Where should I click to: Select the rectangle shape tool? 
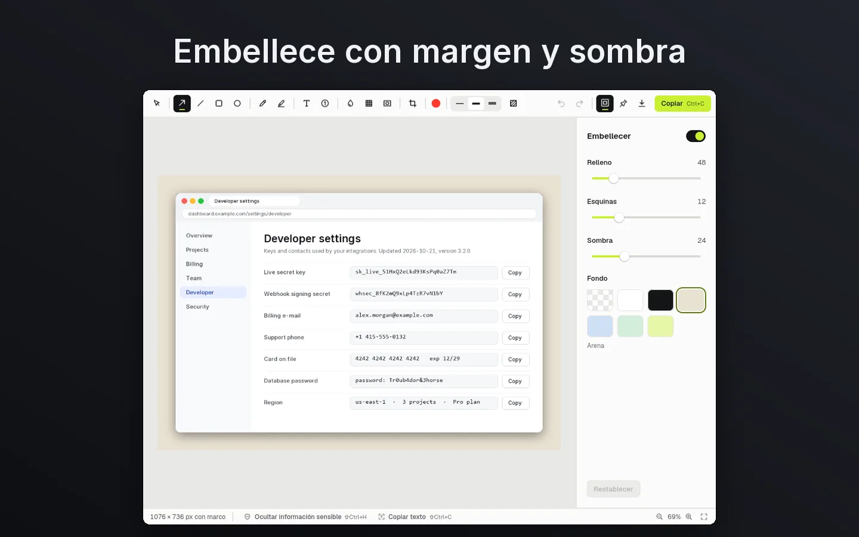point(219,103)
